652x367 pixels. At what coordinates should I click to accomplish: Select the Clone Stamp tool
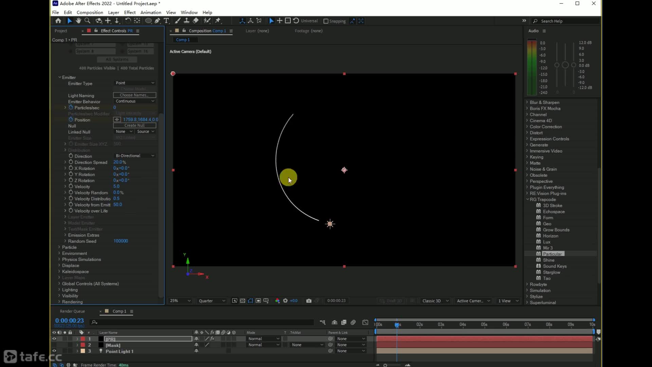click(x=186, y=21)
